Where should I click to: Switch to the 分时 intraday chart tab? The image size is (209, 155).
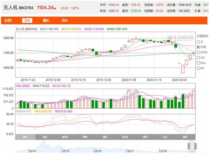coord(8,21)
